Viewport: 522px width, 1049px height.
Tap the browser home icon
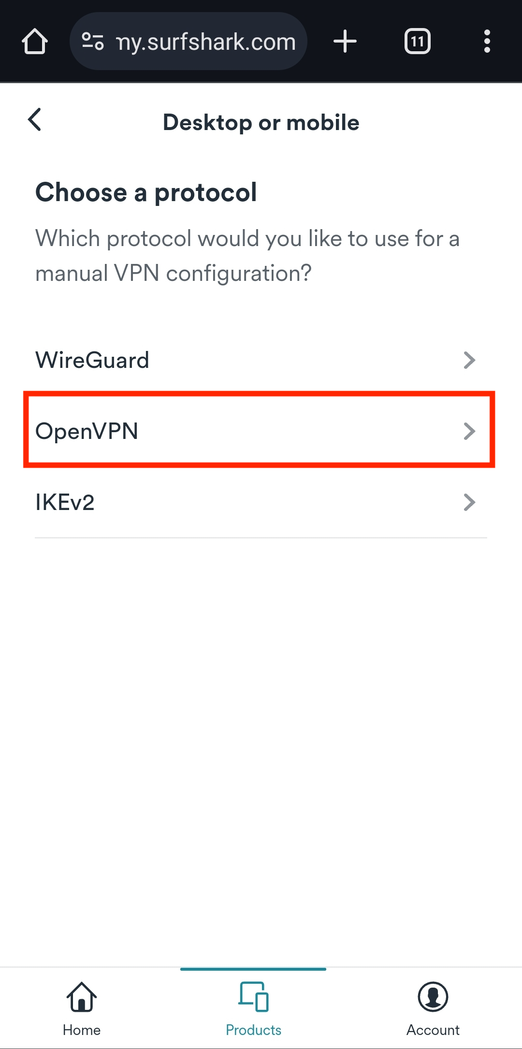(x=35, y=42)
